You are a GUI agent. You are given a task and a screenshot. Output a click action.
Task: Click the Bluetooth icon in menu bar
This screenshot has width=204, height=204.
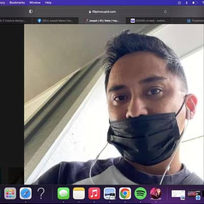coord(186,3)
